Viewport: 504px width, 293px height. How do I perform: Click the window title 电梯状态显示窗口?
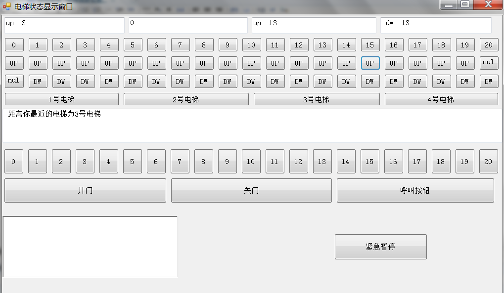[44, 6]
